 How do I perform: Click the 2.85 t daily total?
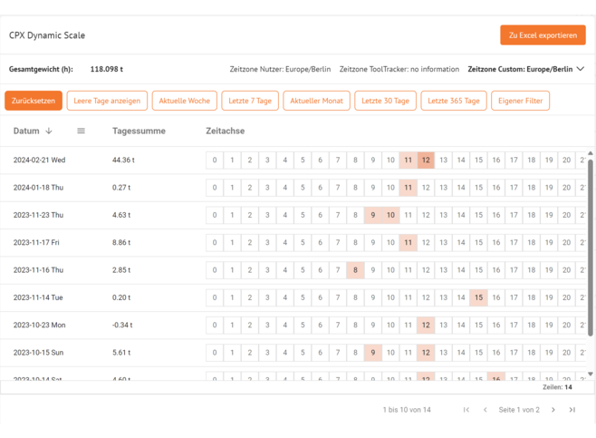pos(121,270)
